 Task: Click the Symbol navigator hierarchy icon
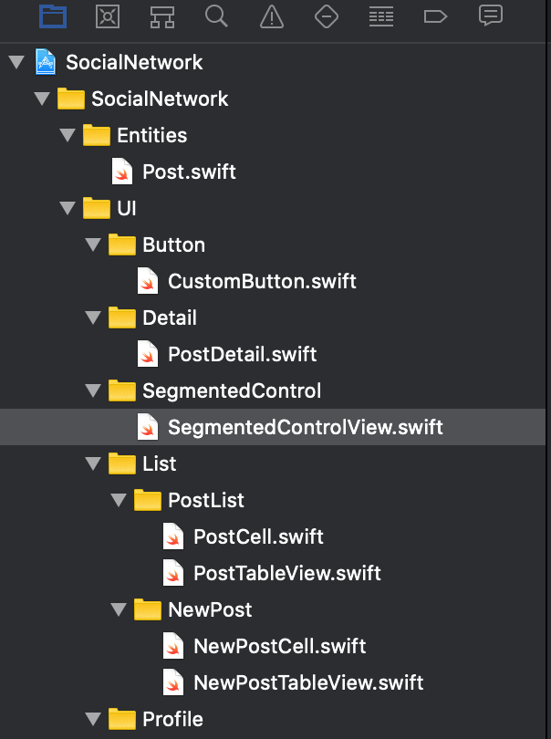(162, 16)
